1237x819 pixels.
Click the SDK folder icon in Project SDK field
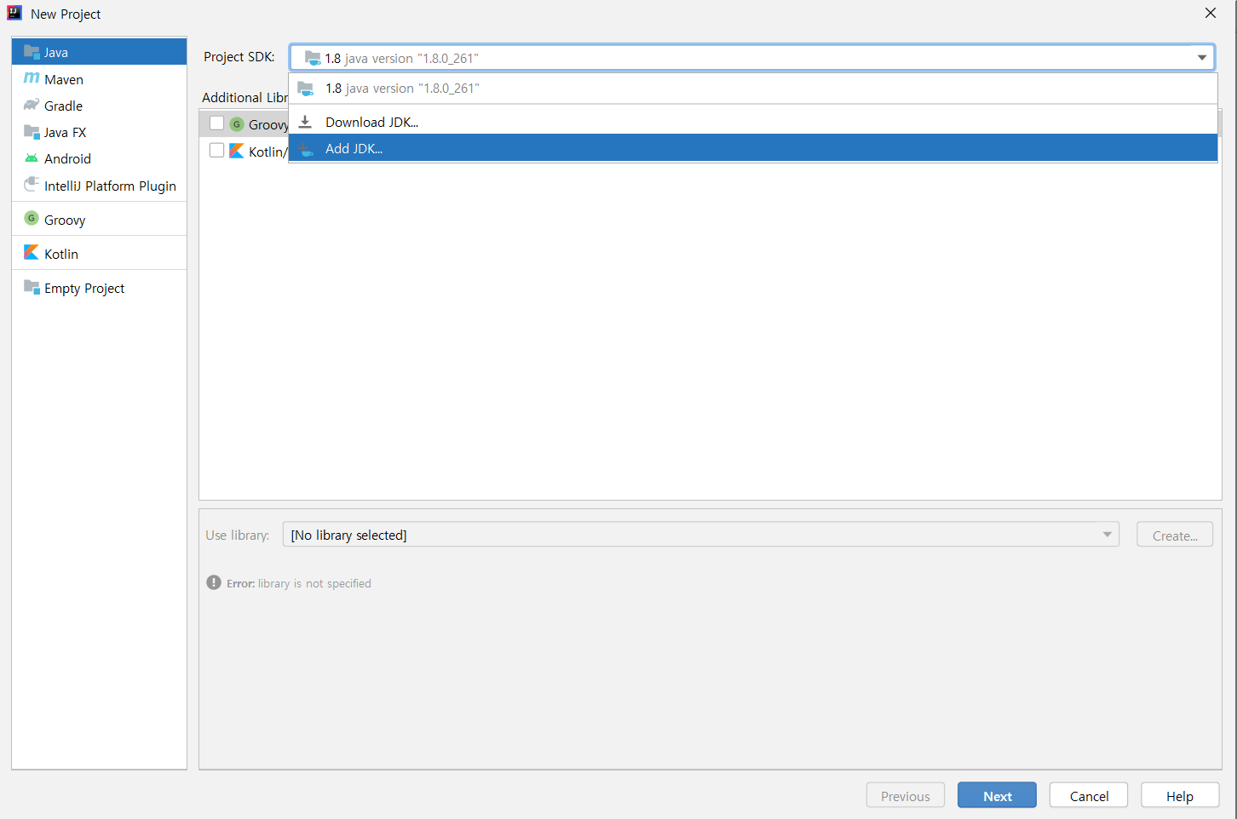pyautogui.click(x=313, y=58)
